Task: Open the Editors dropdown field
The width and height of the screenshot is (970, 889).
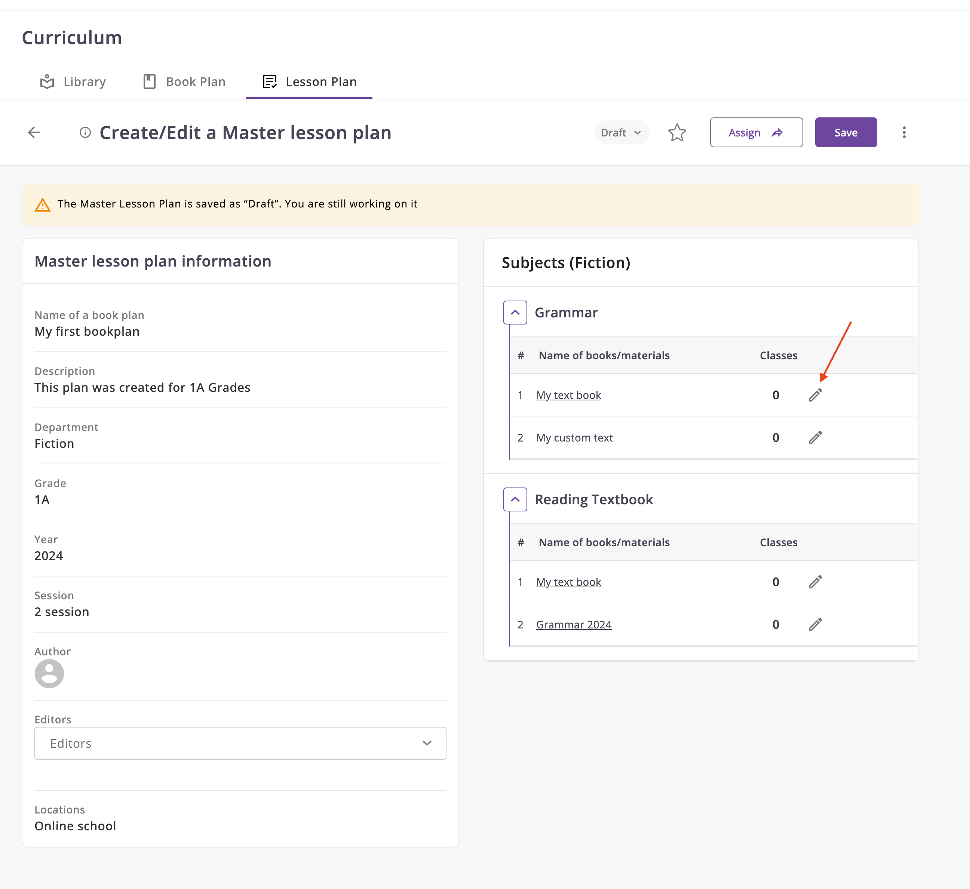Action: tap(240, 743)
